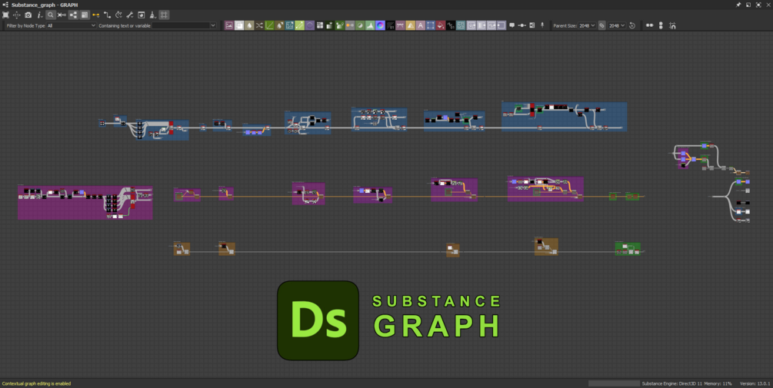
Task: Toggle the size ratio lock link button
Action: [602, 25]
